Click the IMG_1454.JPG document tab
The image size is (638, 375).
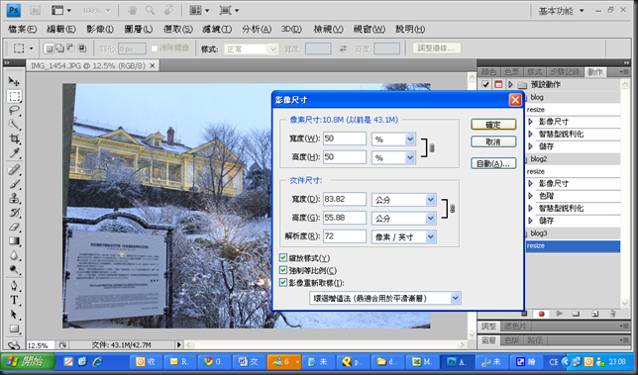point(92,65)
